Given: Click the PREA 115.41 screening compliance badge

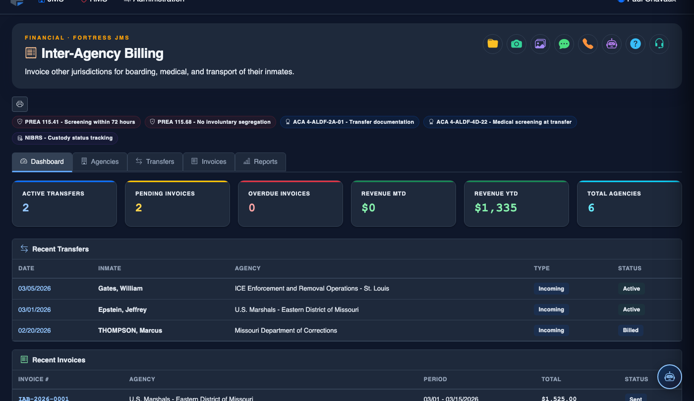Looking at the screenshot, I should [76, 122].
